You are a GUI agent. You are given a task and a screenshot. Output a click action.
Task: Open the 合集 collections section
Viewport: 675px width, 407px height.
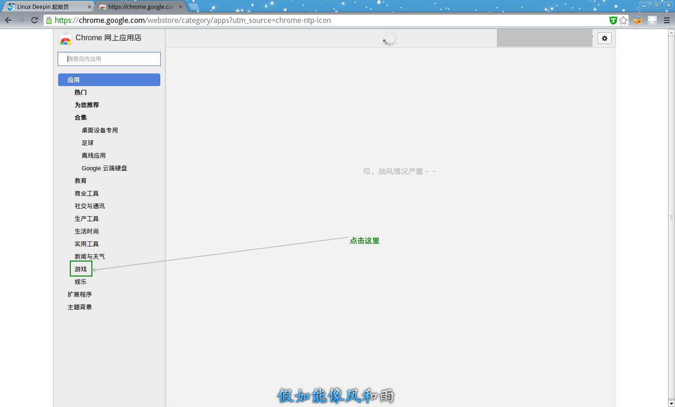(x=81, y=118)
